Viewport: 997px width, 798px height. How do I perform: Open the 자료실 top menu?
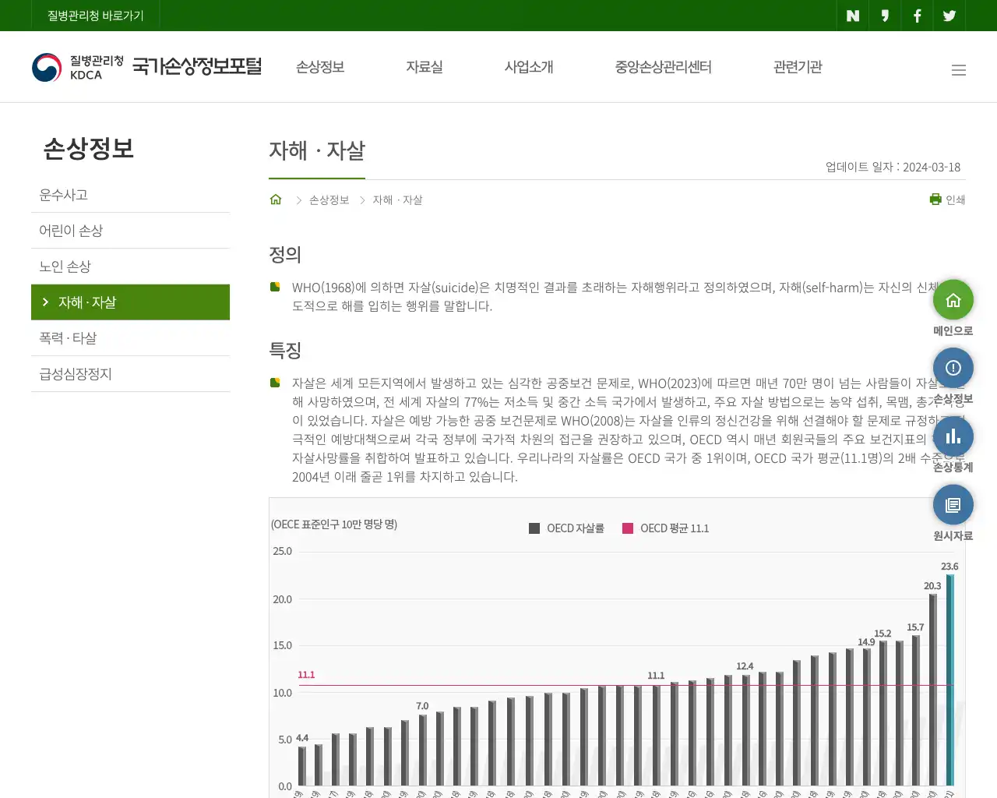[x=425, y=67]
